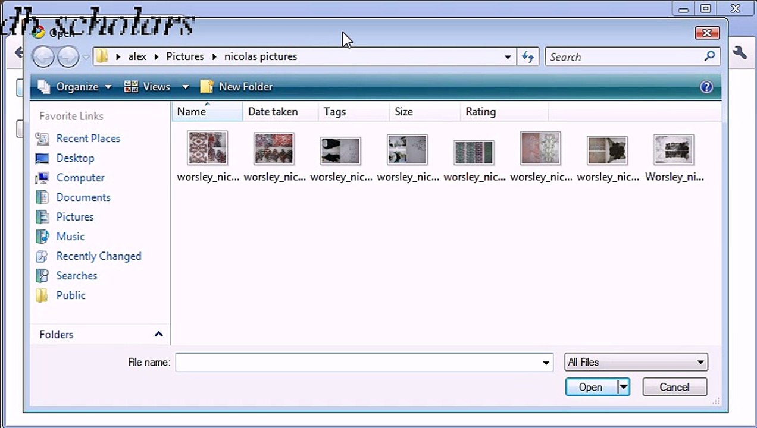Expand the Open button split arrow
This screenshot has width=757, height=428.
[x=623, y=387]
